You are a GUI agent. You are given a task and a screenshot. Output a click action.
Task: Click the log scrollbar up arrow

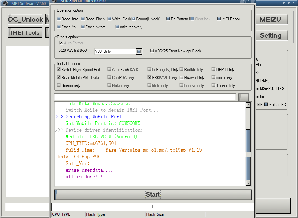pyautogui.click(x=248, y=105)
